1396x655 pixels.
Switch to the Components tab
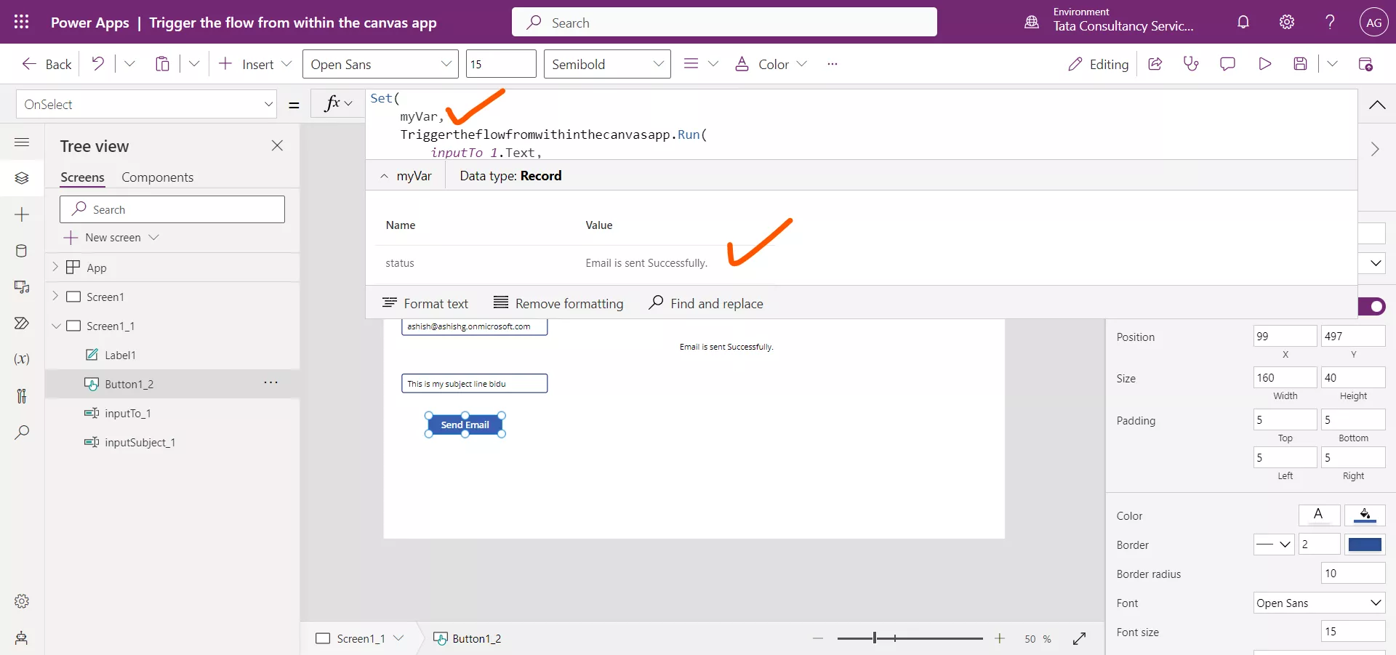click(x=157, y=177)
